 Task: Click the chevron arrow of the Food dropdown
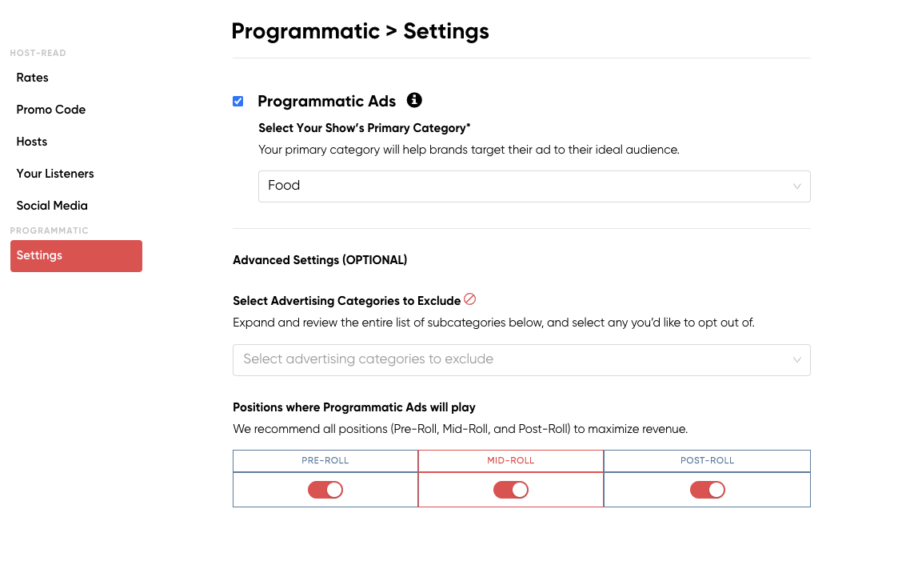pos(796,186)
